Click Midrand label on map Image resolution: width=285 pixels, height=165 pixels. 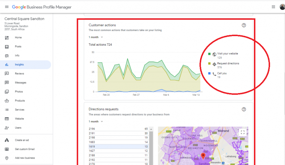[x=223, y=131]
